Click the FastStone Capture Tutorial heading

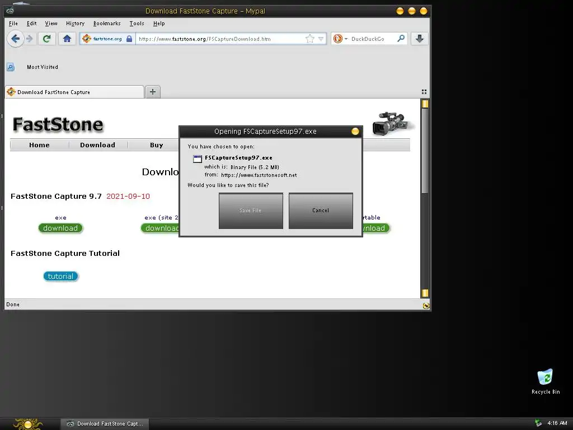65,254
